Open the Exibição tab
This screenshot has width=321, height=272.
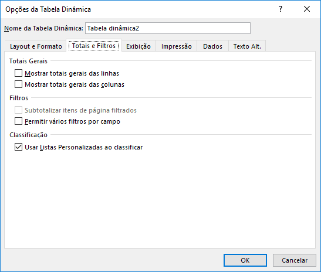(138, 46)
